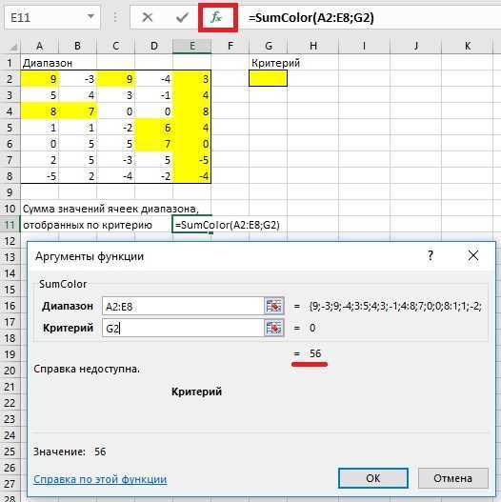This screenshot has width=501, height=502.
Task: Select column D header
Action: click(154, 46)
